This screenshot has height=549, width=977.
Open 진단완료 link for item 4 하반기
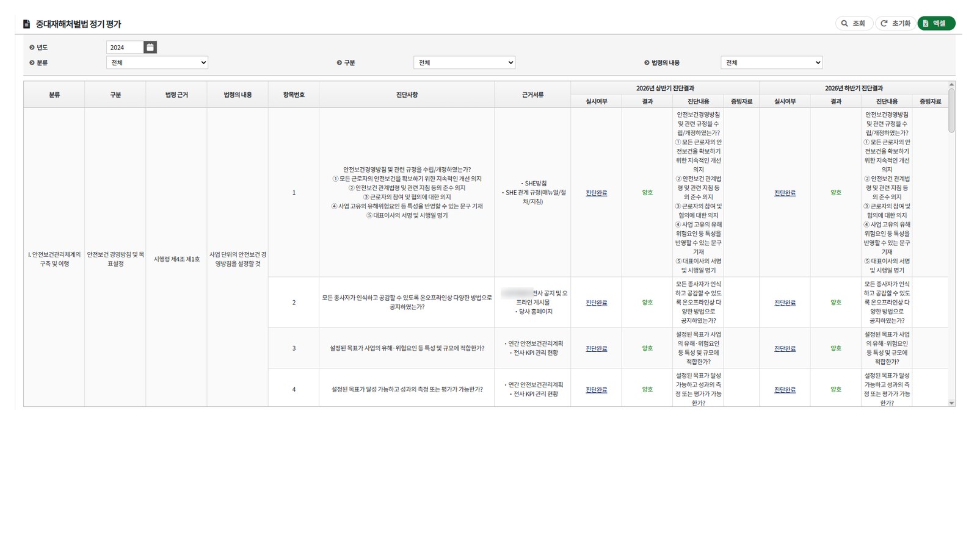[785, 389]
